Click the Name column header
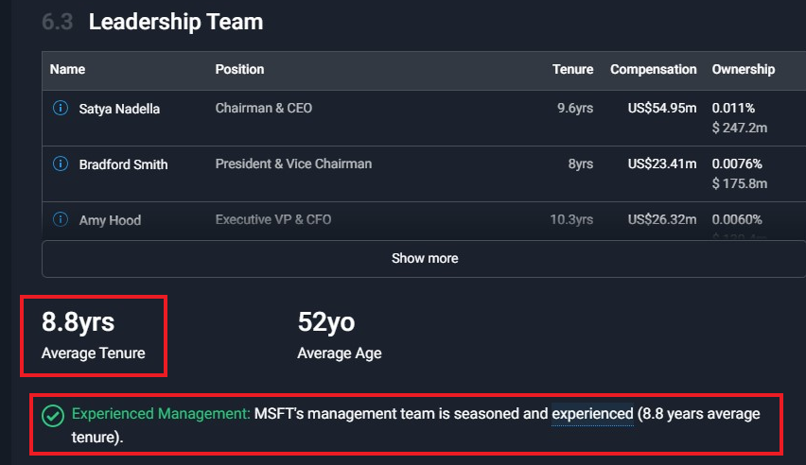Viewport: 806px width, 465px height. coord(67,69)
